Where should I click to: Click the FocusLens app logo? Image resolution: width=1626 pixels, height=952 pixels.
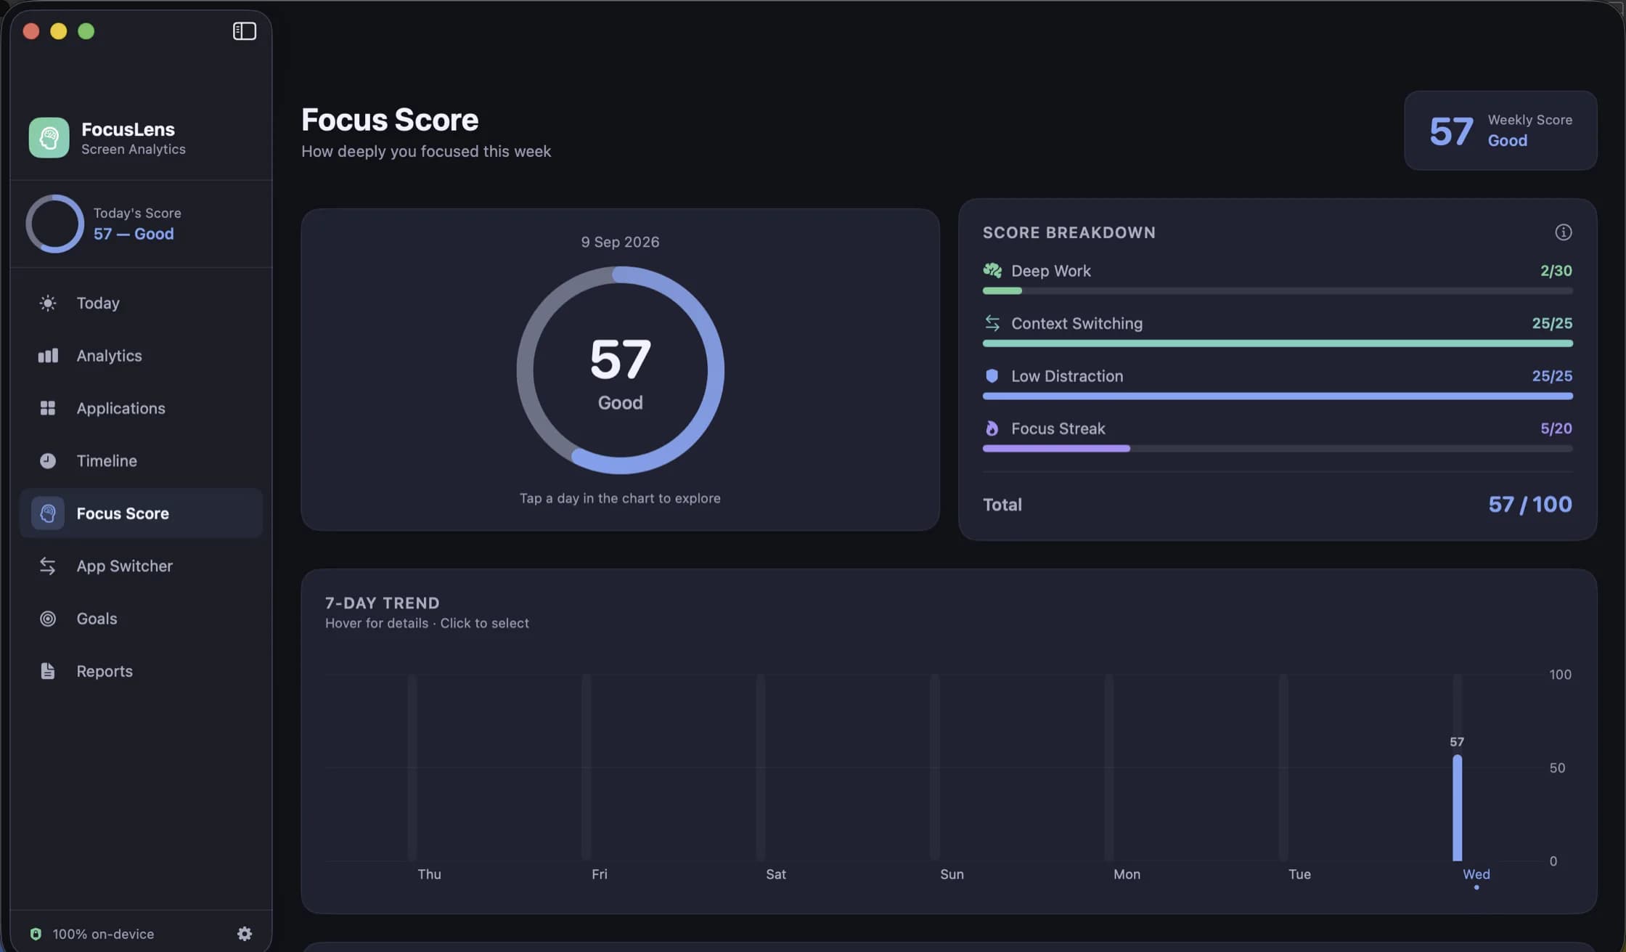(49, 137)
